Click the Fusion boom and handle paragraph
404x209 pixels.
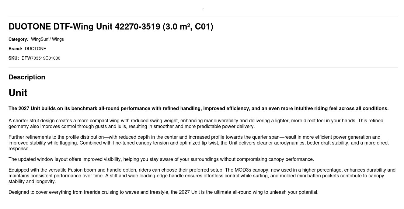click(202, 176)
